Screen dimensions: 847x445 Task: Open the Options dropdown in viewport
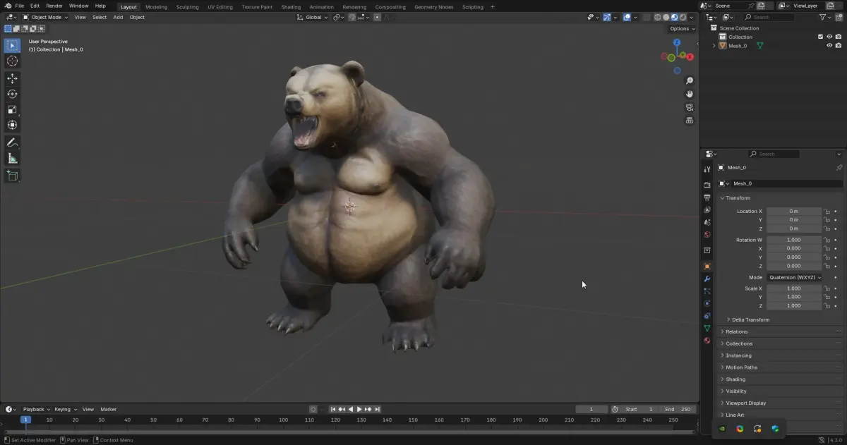683,29
